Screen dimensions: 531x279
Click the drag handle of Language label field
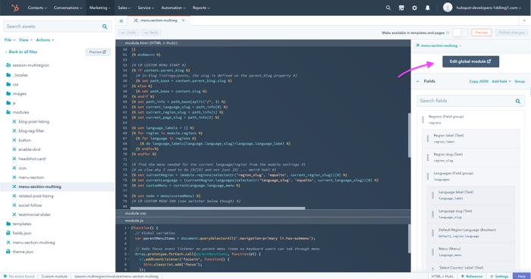click(432, 195)
